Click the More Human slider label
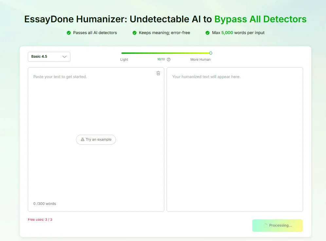Screen dimensions: 326x241 (200, 59)
